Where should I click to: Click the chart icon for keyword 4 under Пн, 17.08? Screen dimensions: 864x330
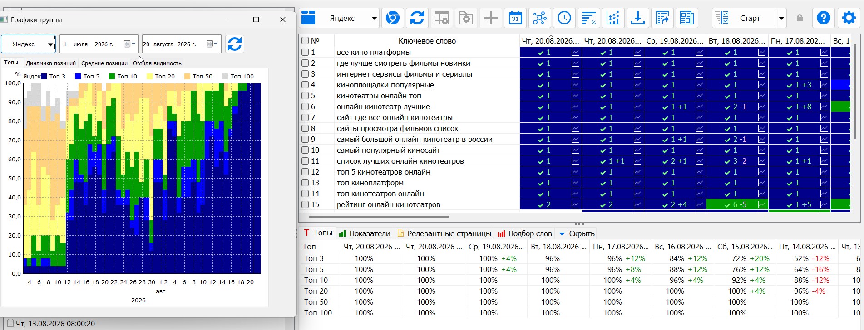(x=824, y=85)
